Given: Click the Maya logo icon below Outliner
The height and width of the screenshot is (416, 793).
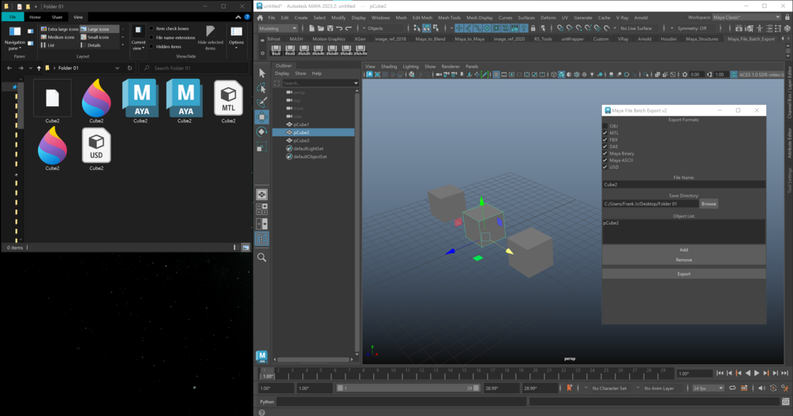Looking at the screenshot, I should [x=261, y=356].
